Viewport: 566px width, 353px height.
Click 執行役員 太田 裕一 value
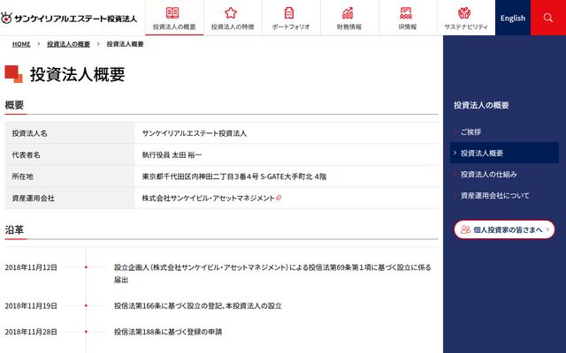[x=172, y=154]
